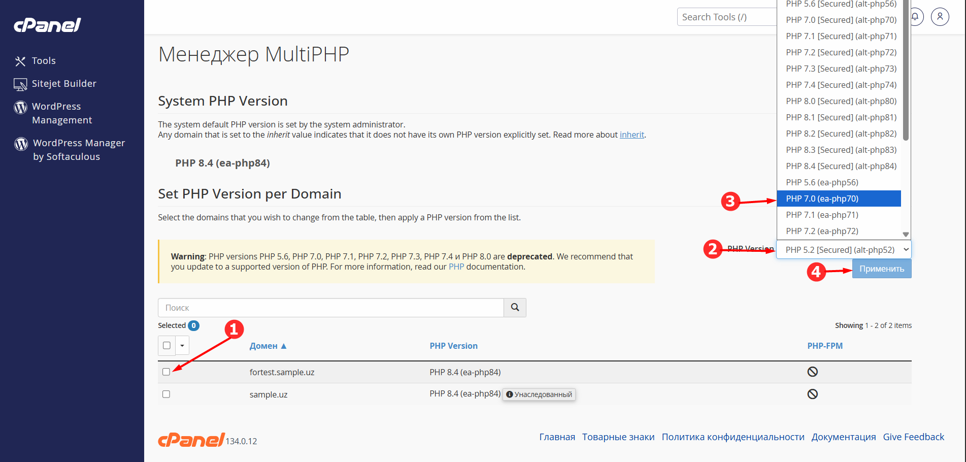Image resolution: width=966 pixels, height=462 pixels.
Task: Open Sitejet Builder in the sidebar
Action: pos(64,84)
